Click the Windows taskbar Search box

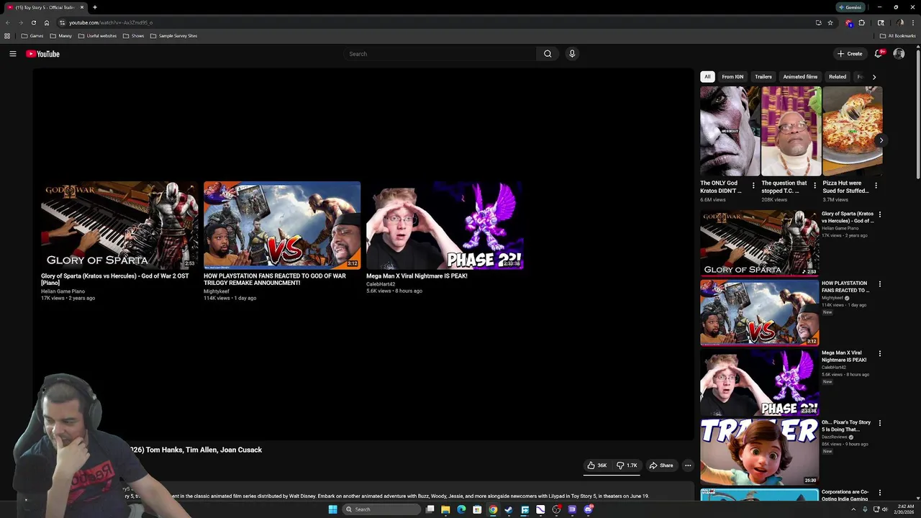pos(380,509)
